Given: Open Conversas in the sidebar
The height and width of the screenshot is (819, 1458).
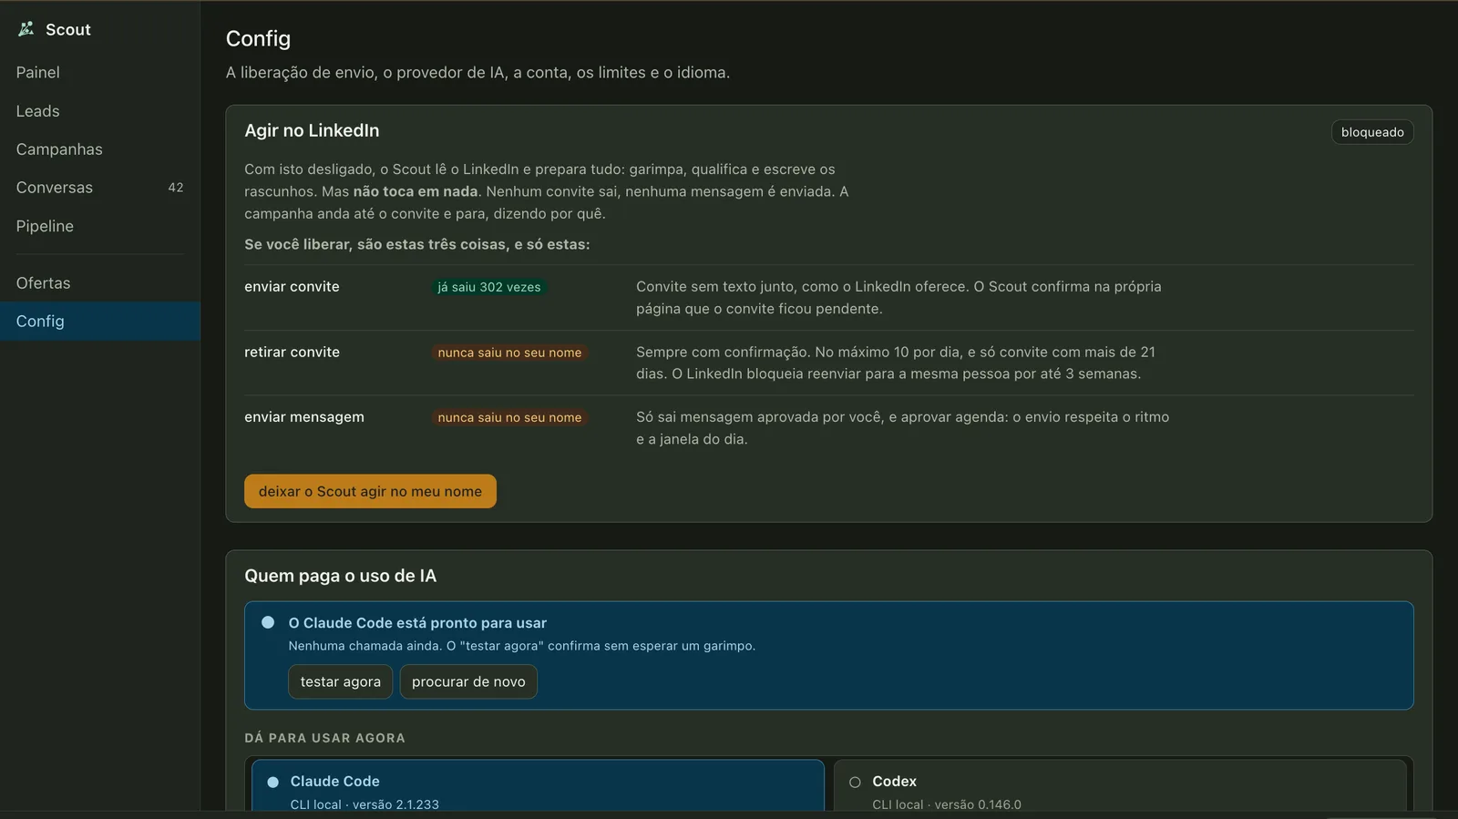Looking at the screenshot, I should [x=100, y=188].
